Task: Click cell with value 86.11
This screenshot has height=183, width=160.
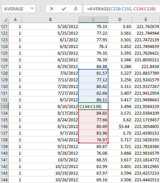Action: (x=93, y=100)
